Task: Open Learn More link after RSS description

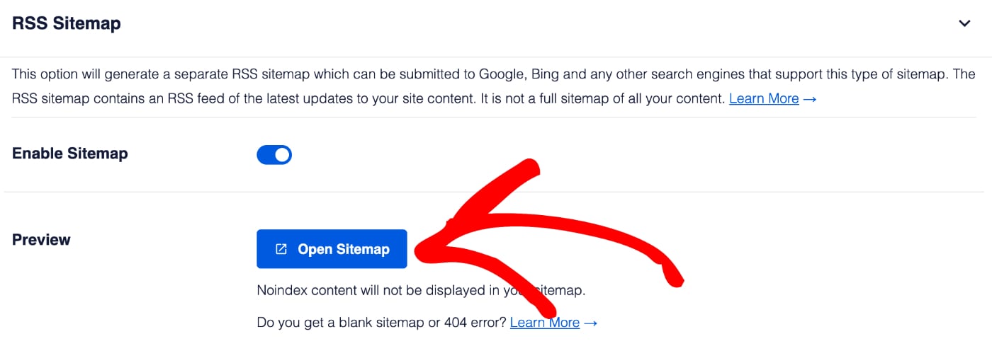Action: click(x=764, y=98)
